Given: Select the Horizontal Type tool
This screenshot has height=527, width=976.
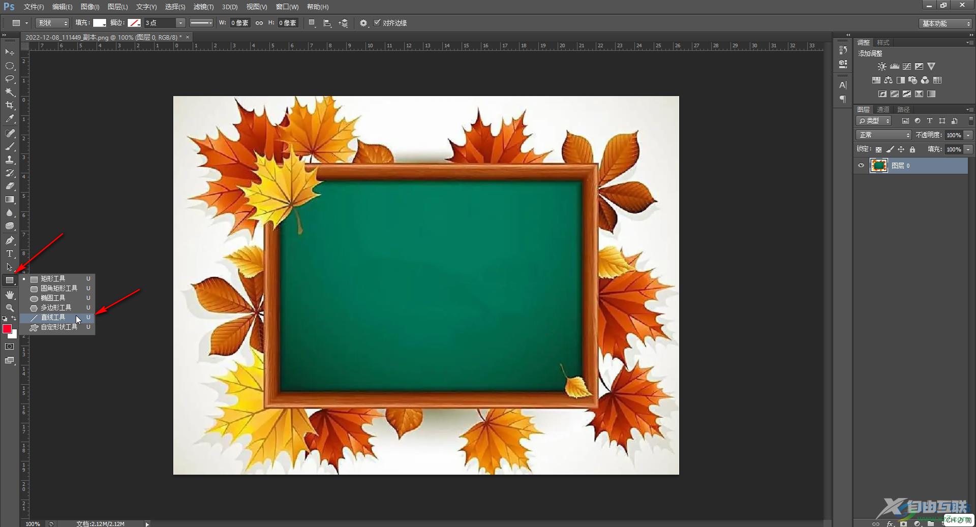Looking at the screenshot, I should pyautogui.click(x=10, y=253).
